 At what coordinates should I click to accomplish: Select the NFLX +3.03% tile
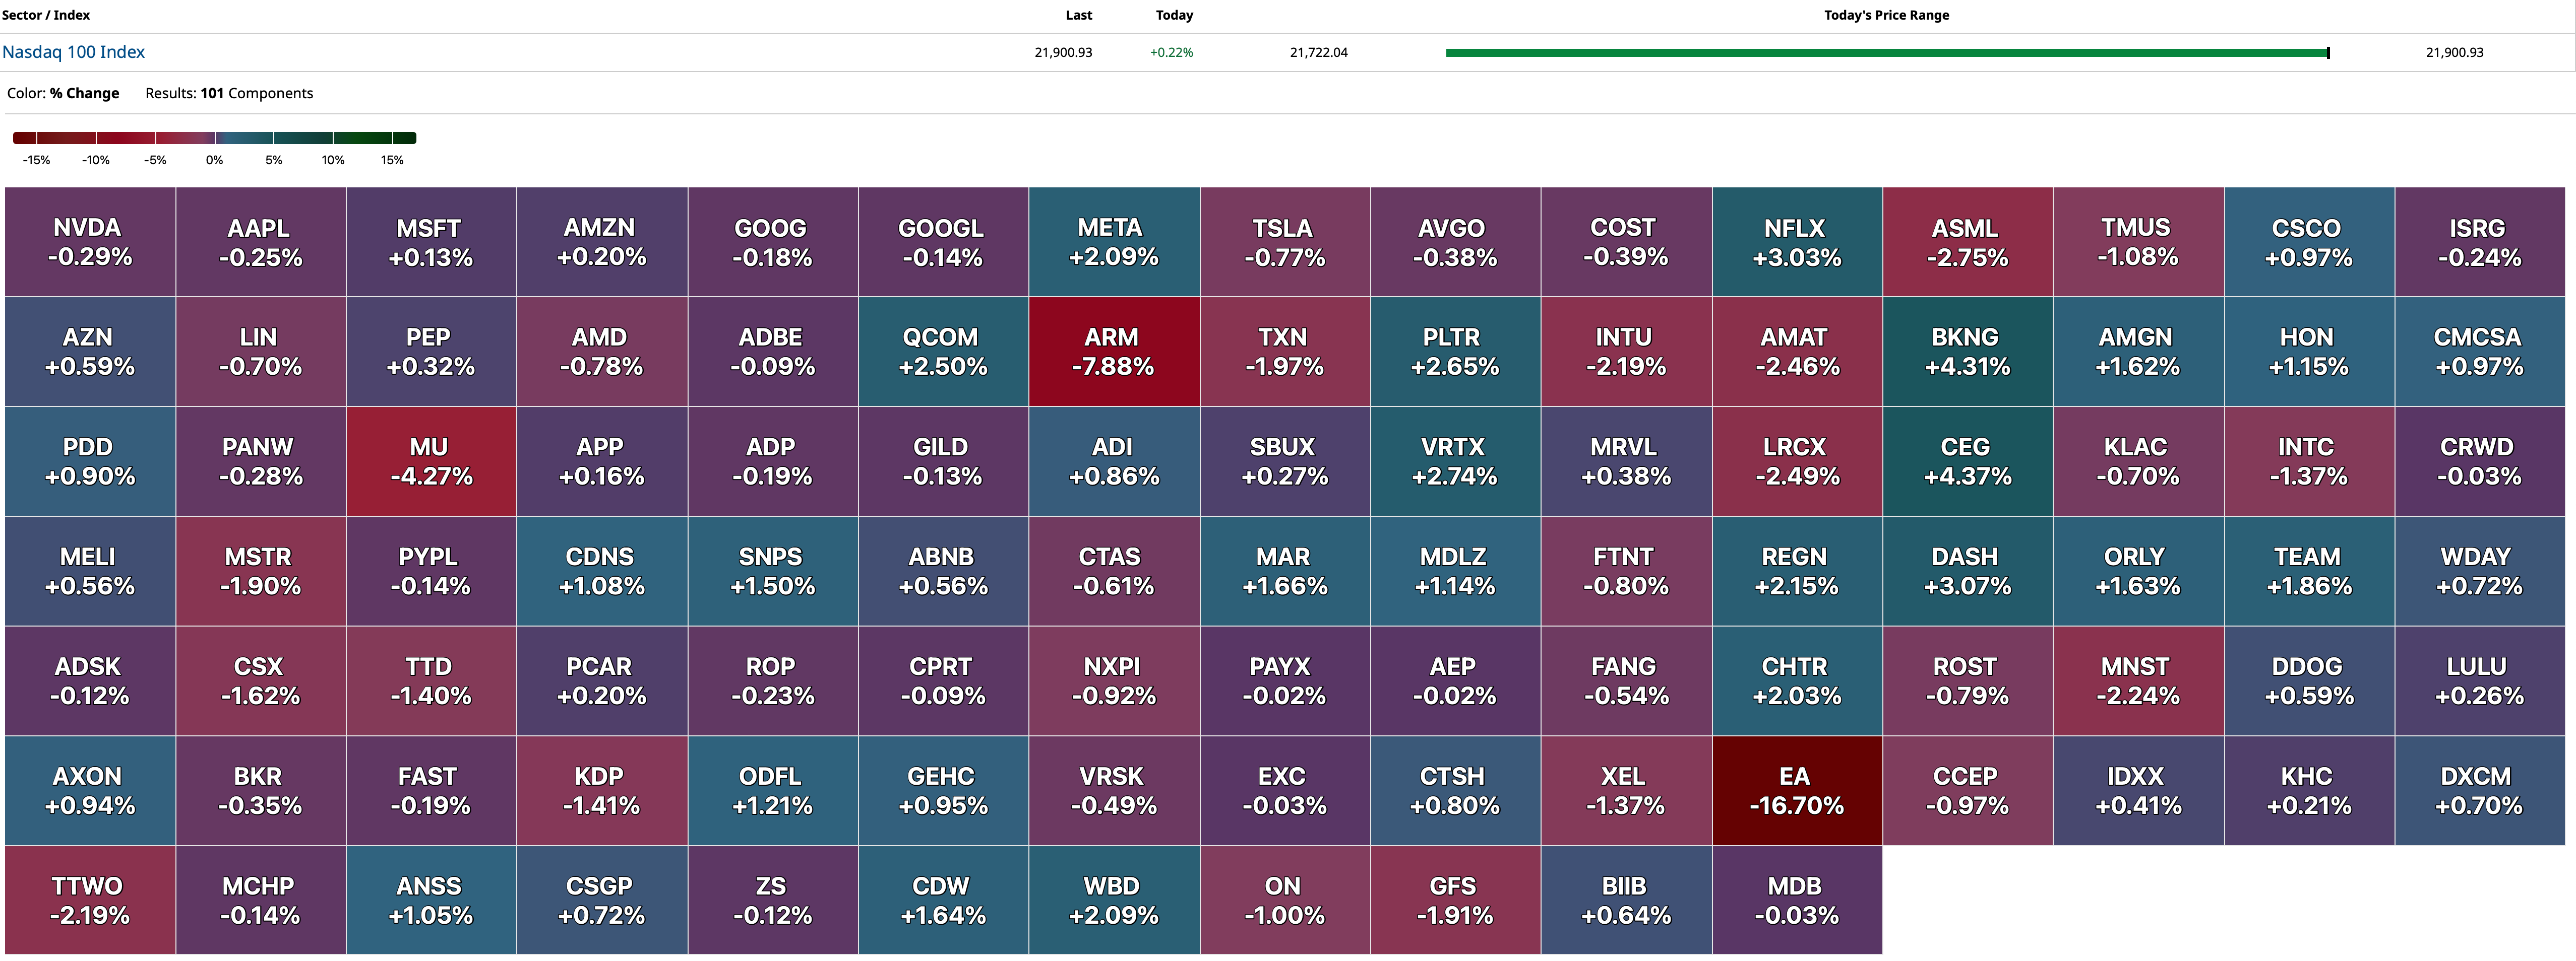[1797, 242]
